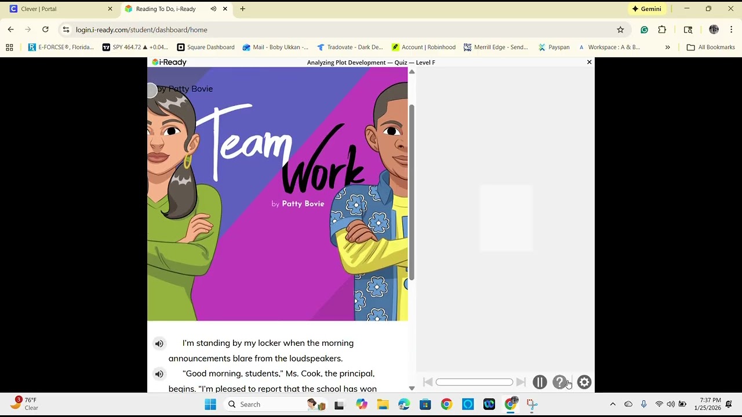Switch to Reading To Do, i-Ready tab
Viewport: 742px width, 417px height.
165,9
